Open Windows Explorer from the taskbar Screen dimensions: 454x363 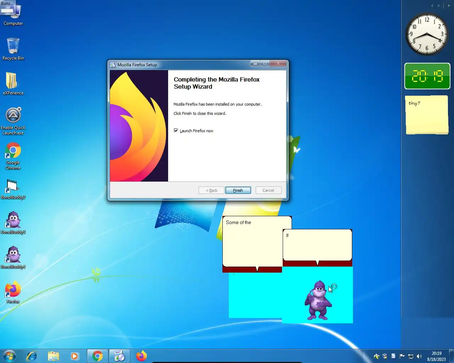53,356
